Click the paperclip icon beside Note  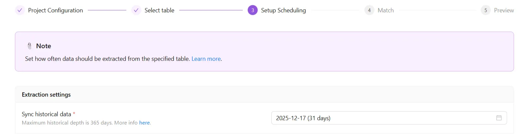tap(30, 46)
